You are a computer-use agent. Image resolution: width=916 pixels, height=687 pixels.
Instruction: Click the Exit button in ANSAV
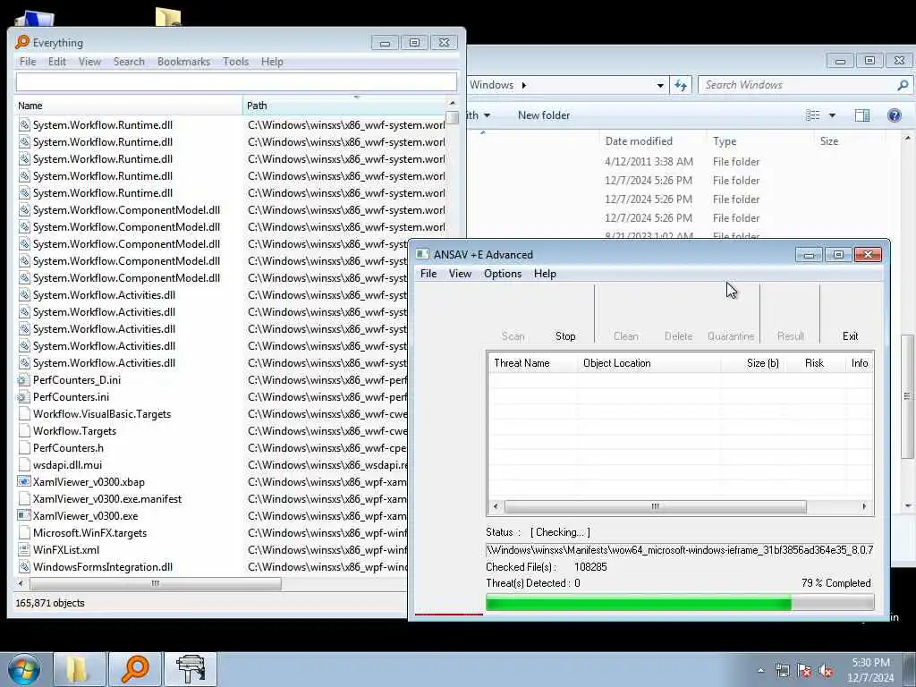(850, 336)
